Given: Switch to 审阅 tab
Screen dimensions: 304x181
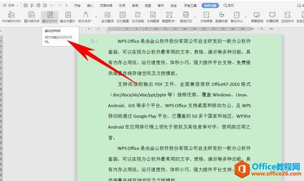Looking at the screenshot, I should pos(135,6).
